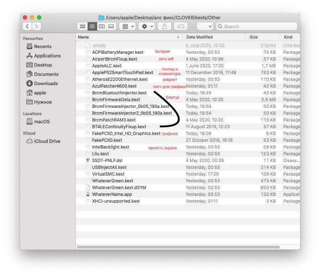
Task: Click the horizontal scrollbar at the bottom
Action: [178, 247]
